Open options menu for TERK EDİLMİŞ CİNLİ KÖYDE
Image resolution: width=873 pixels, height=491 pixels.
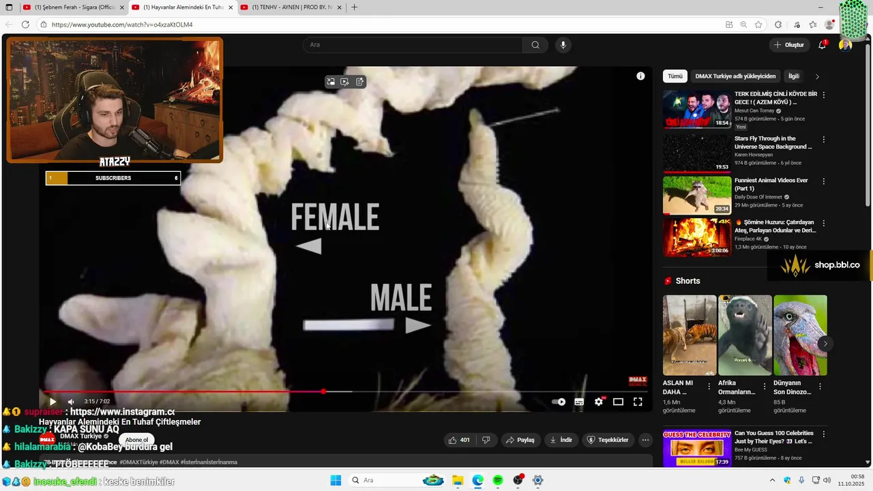[823, 95]
